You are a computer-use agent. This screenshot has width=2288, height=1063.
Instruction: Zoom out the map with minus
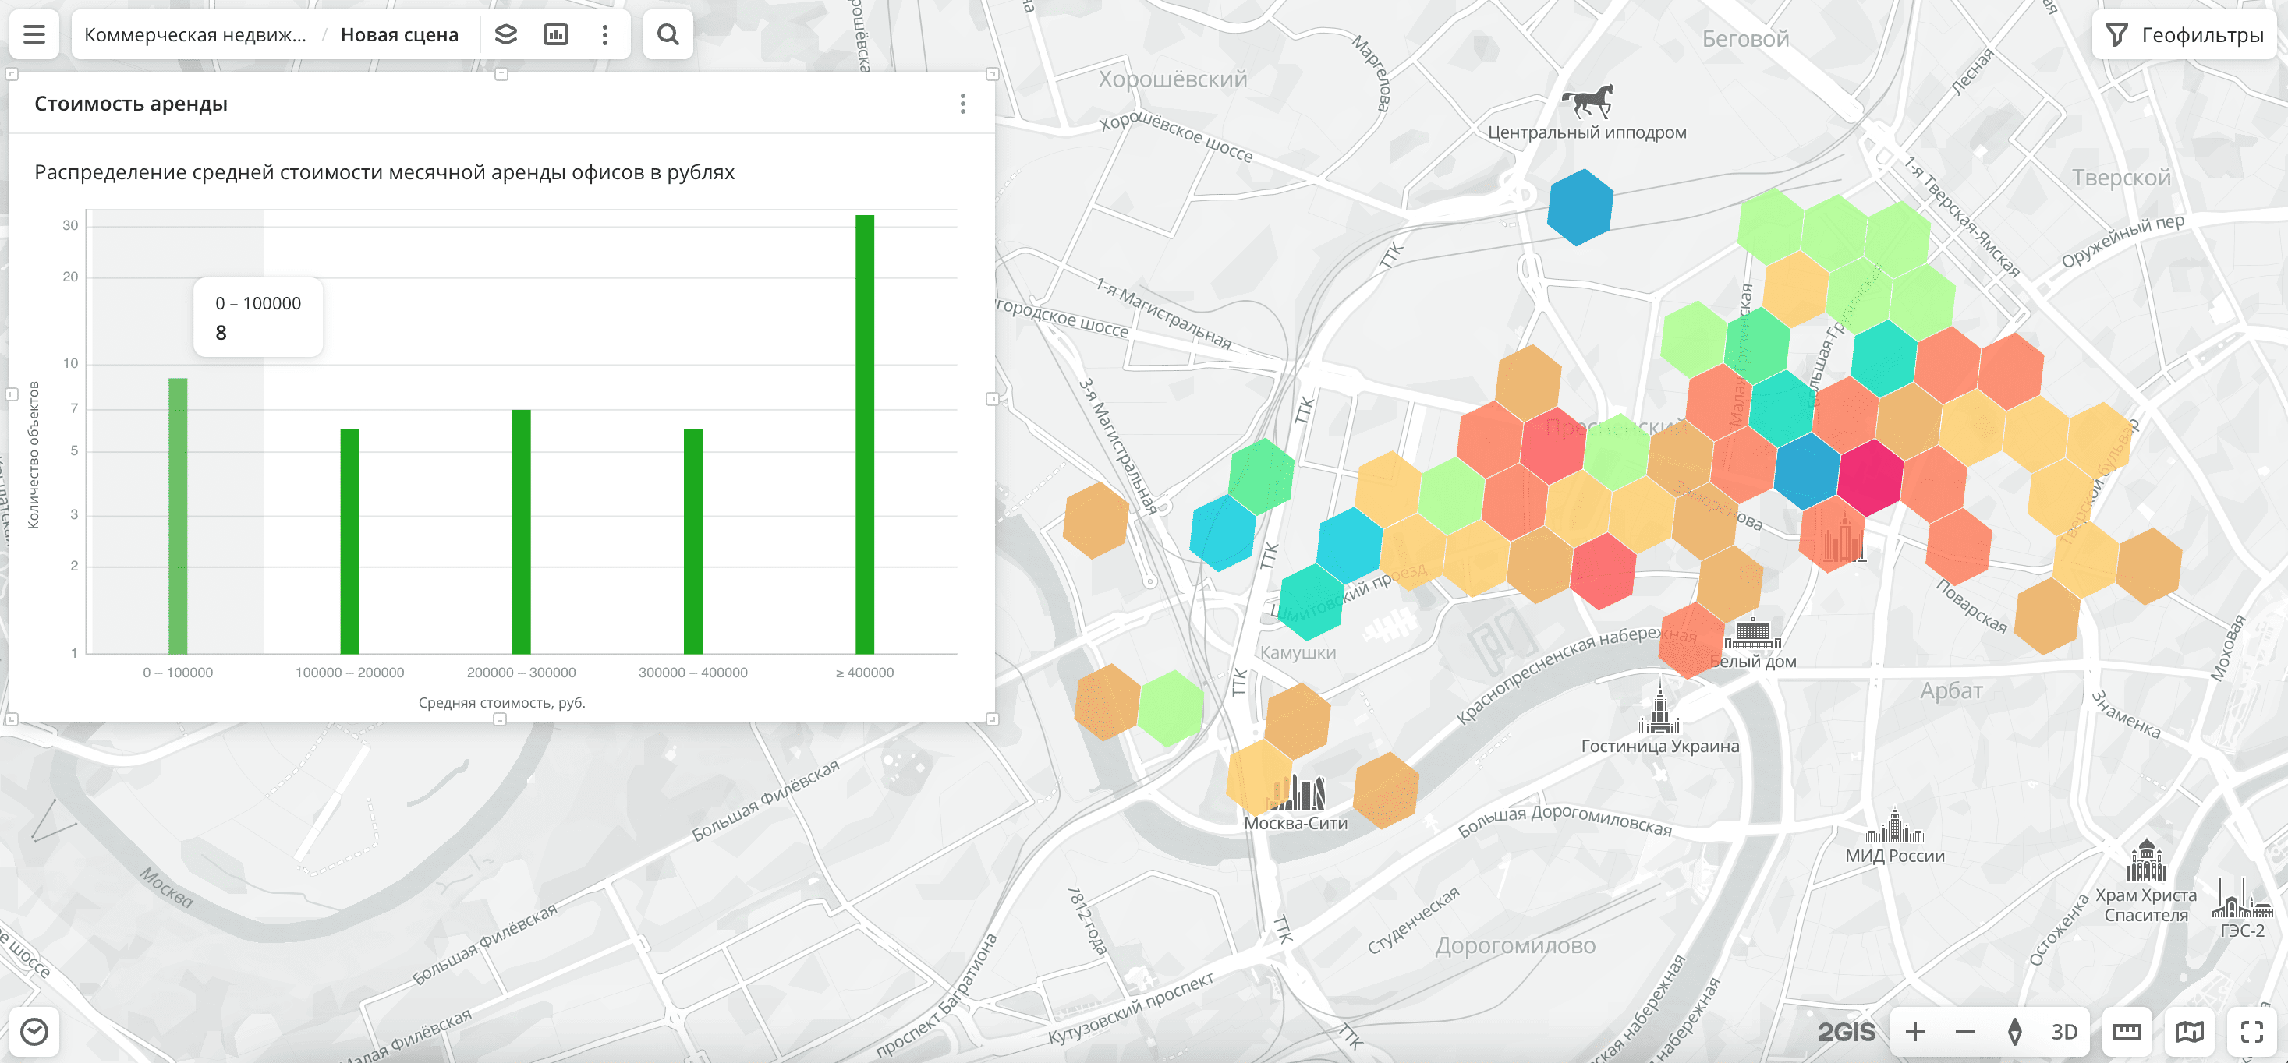[1964, 1031]
